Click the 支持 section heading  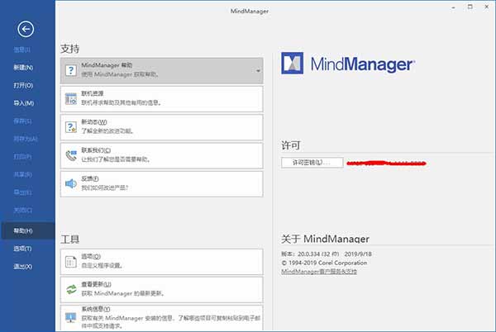(70, 49)
